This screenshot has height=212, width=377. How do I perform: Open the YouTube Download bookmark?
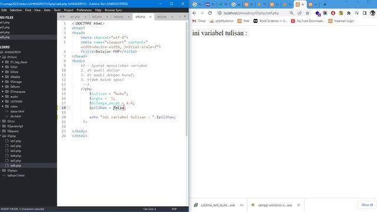(307, 21)
